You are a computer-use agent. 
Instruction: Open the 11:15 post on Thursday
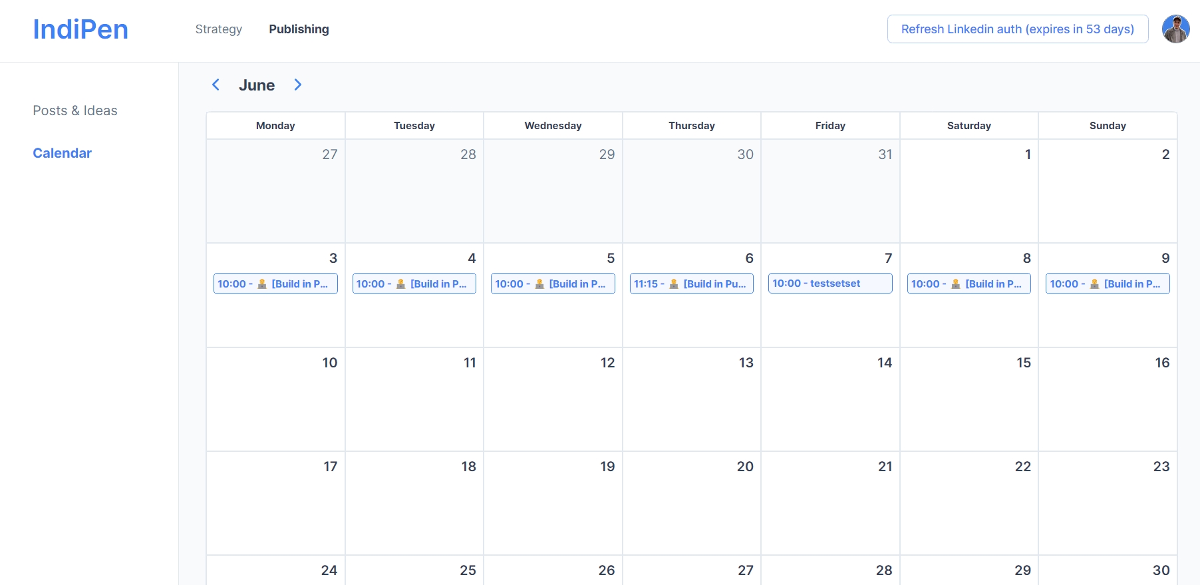691,284
